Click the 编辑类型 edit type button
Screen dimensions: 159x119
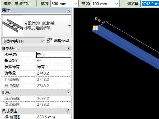pyautogui.click(x=58, y=41)
